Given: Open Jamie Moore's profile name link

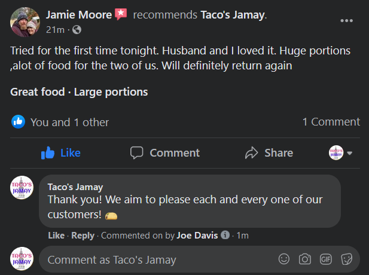Looking at the screenshot, I should pyautogui.click(x=80, y=14).
